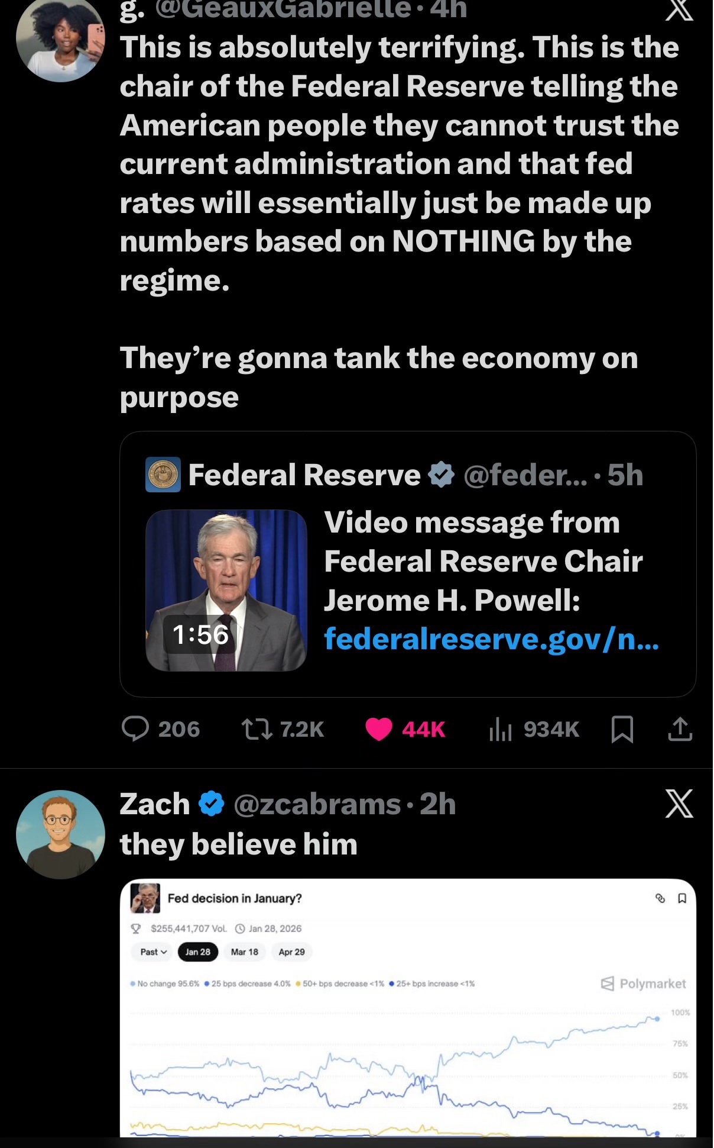Bookmark the Fed decision Polymarket market
The height and width of the screenshot is (1148, 714).
pyautogui.click(x=681, y=898)
